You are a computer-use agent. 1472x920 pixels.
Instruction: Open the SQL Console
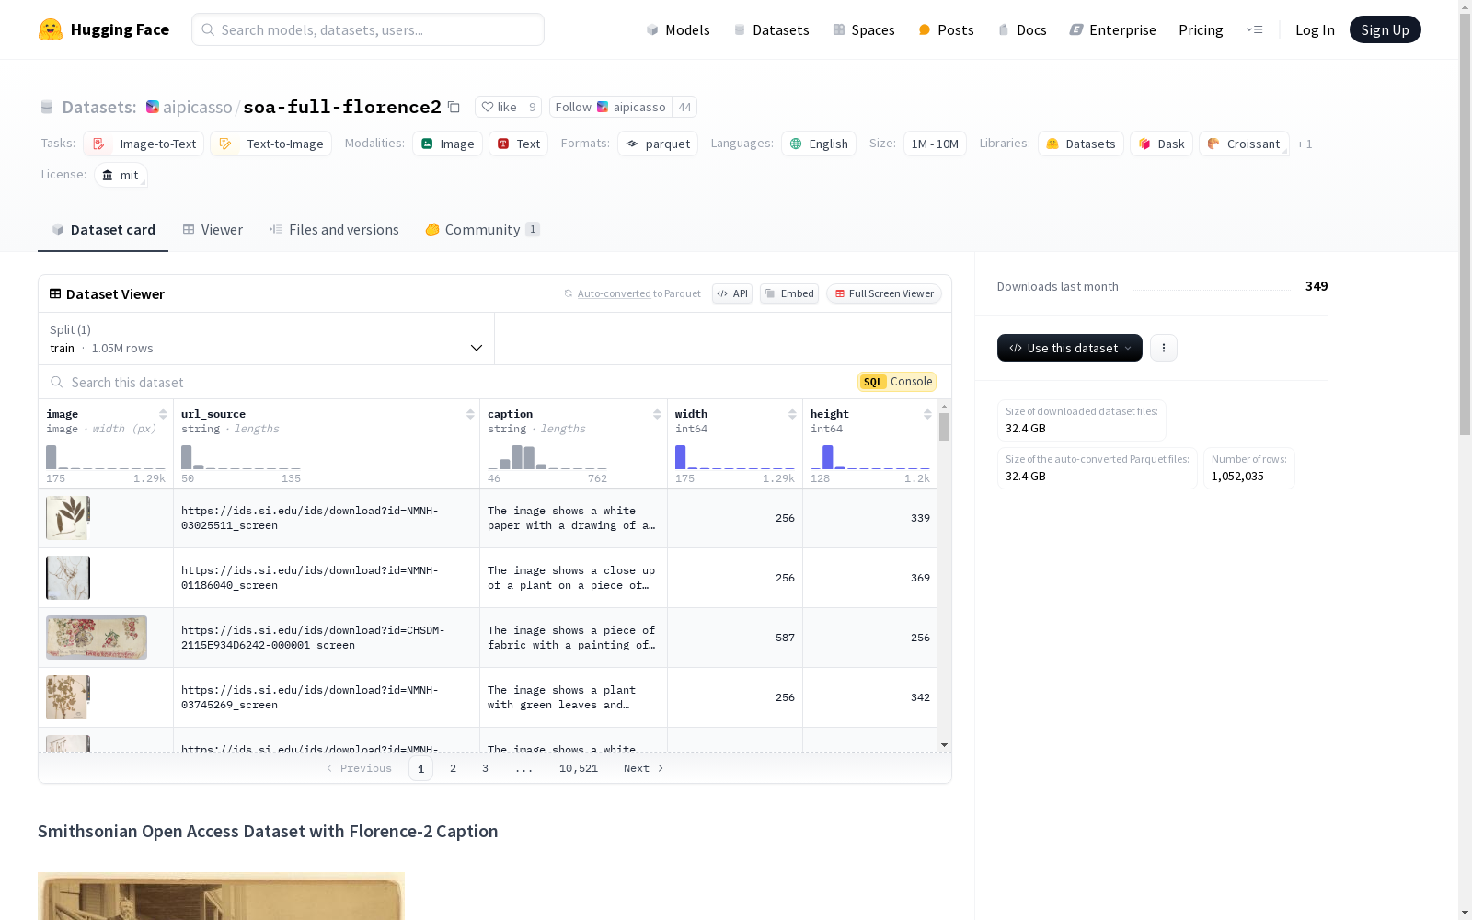pyautogui.click(x=897, y=382)
